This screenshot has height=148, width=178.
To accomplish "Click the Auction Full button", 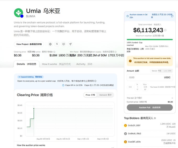I will (150, 107).
